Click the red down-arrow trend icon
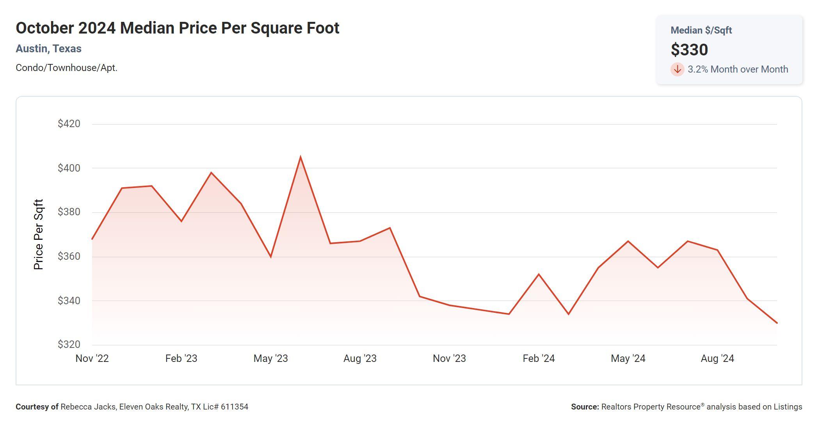 tap(677, 69)
